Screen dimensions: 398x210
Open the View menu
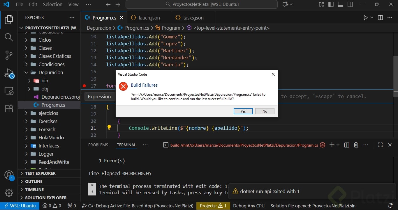click(73, 4)
